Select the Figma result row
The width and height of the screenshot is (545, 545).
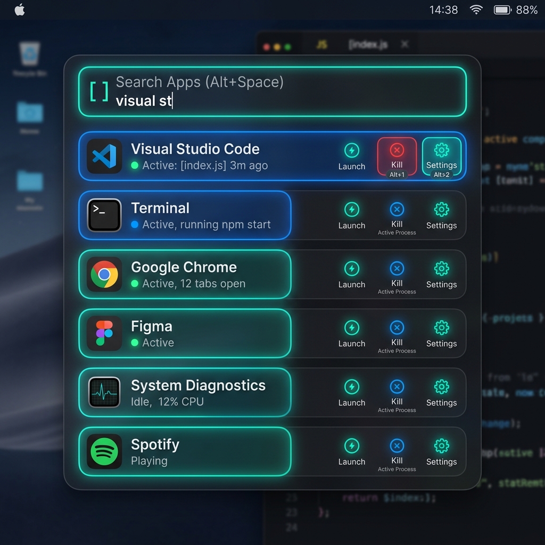point(272,333)
